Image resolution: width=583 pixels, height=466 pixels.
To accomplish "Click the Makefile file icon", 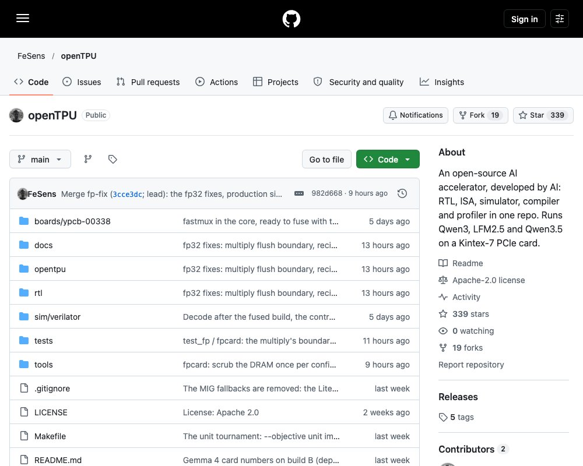I will click(24, 436).
